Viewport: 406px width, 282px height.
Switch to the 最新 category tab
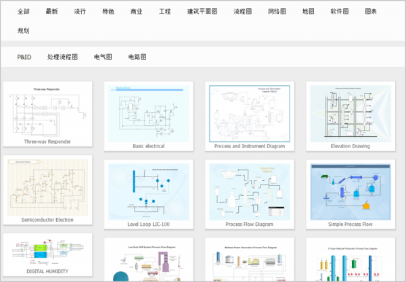point(52,11)
